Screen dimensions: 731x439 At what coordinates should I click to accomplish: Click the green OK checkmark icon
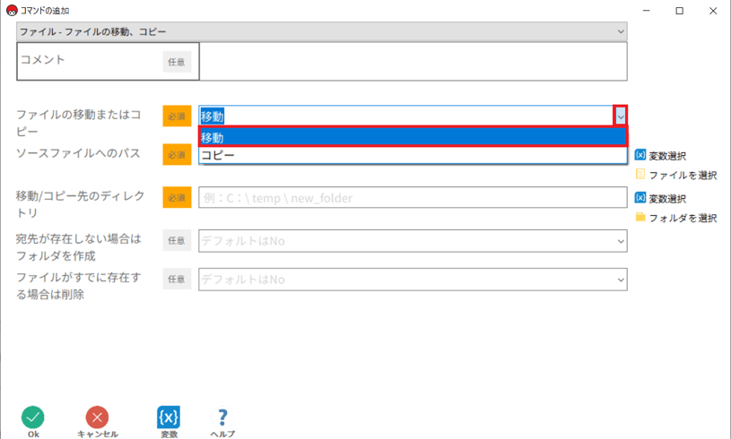click(32, 417)
